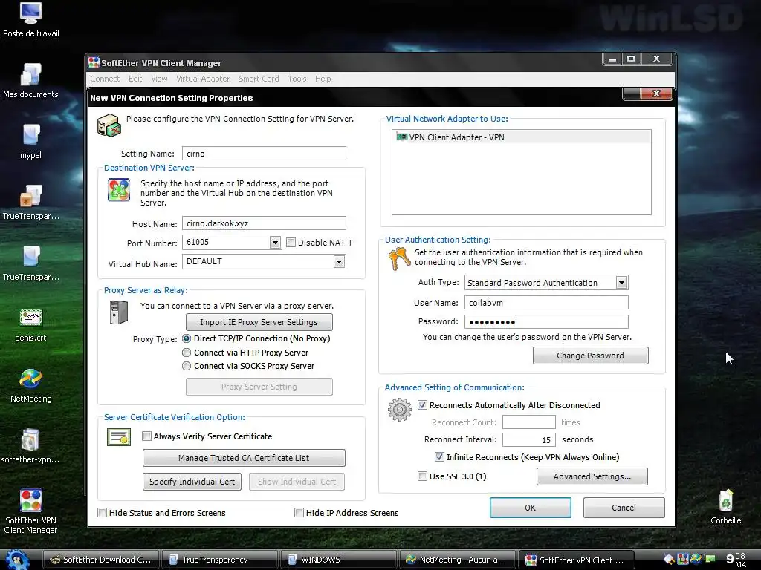Image resolution: width=761 pixels, height=570 pixels.
Task: Close the VPN Connection Setting Properties dialog
Action: click(x=656, y=94)
